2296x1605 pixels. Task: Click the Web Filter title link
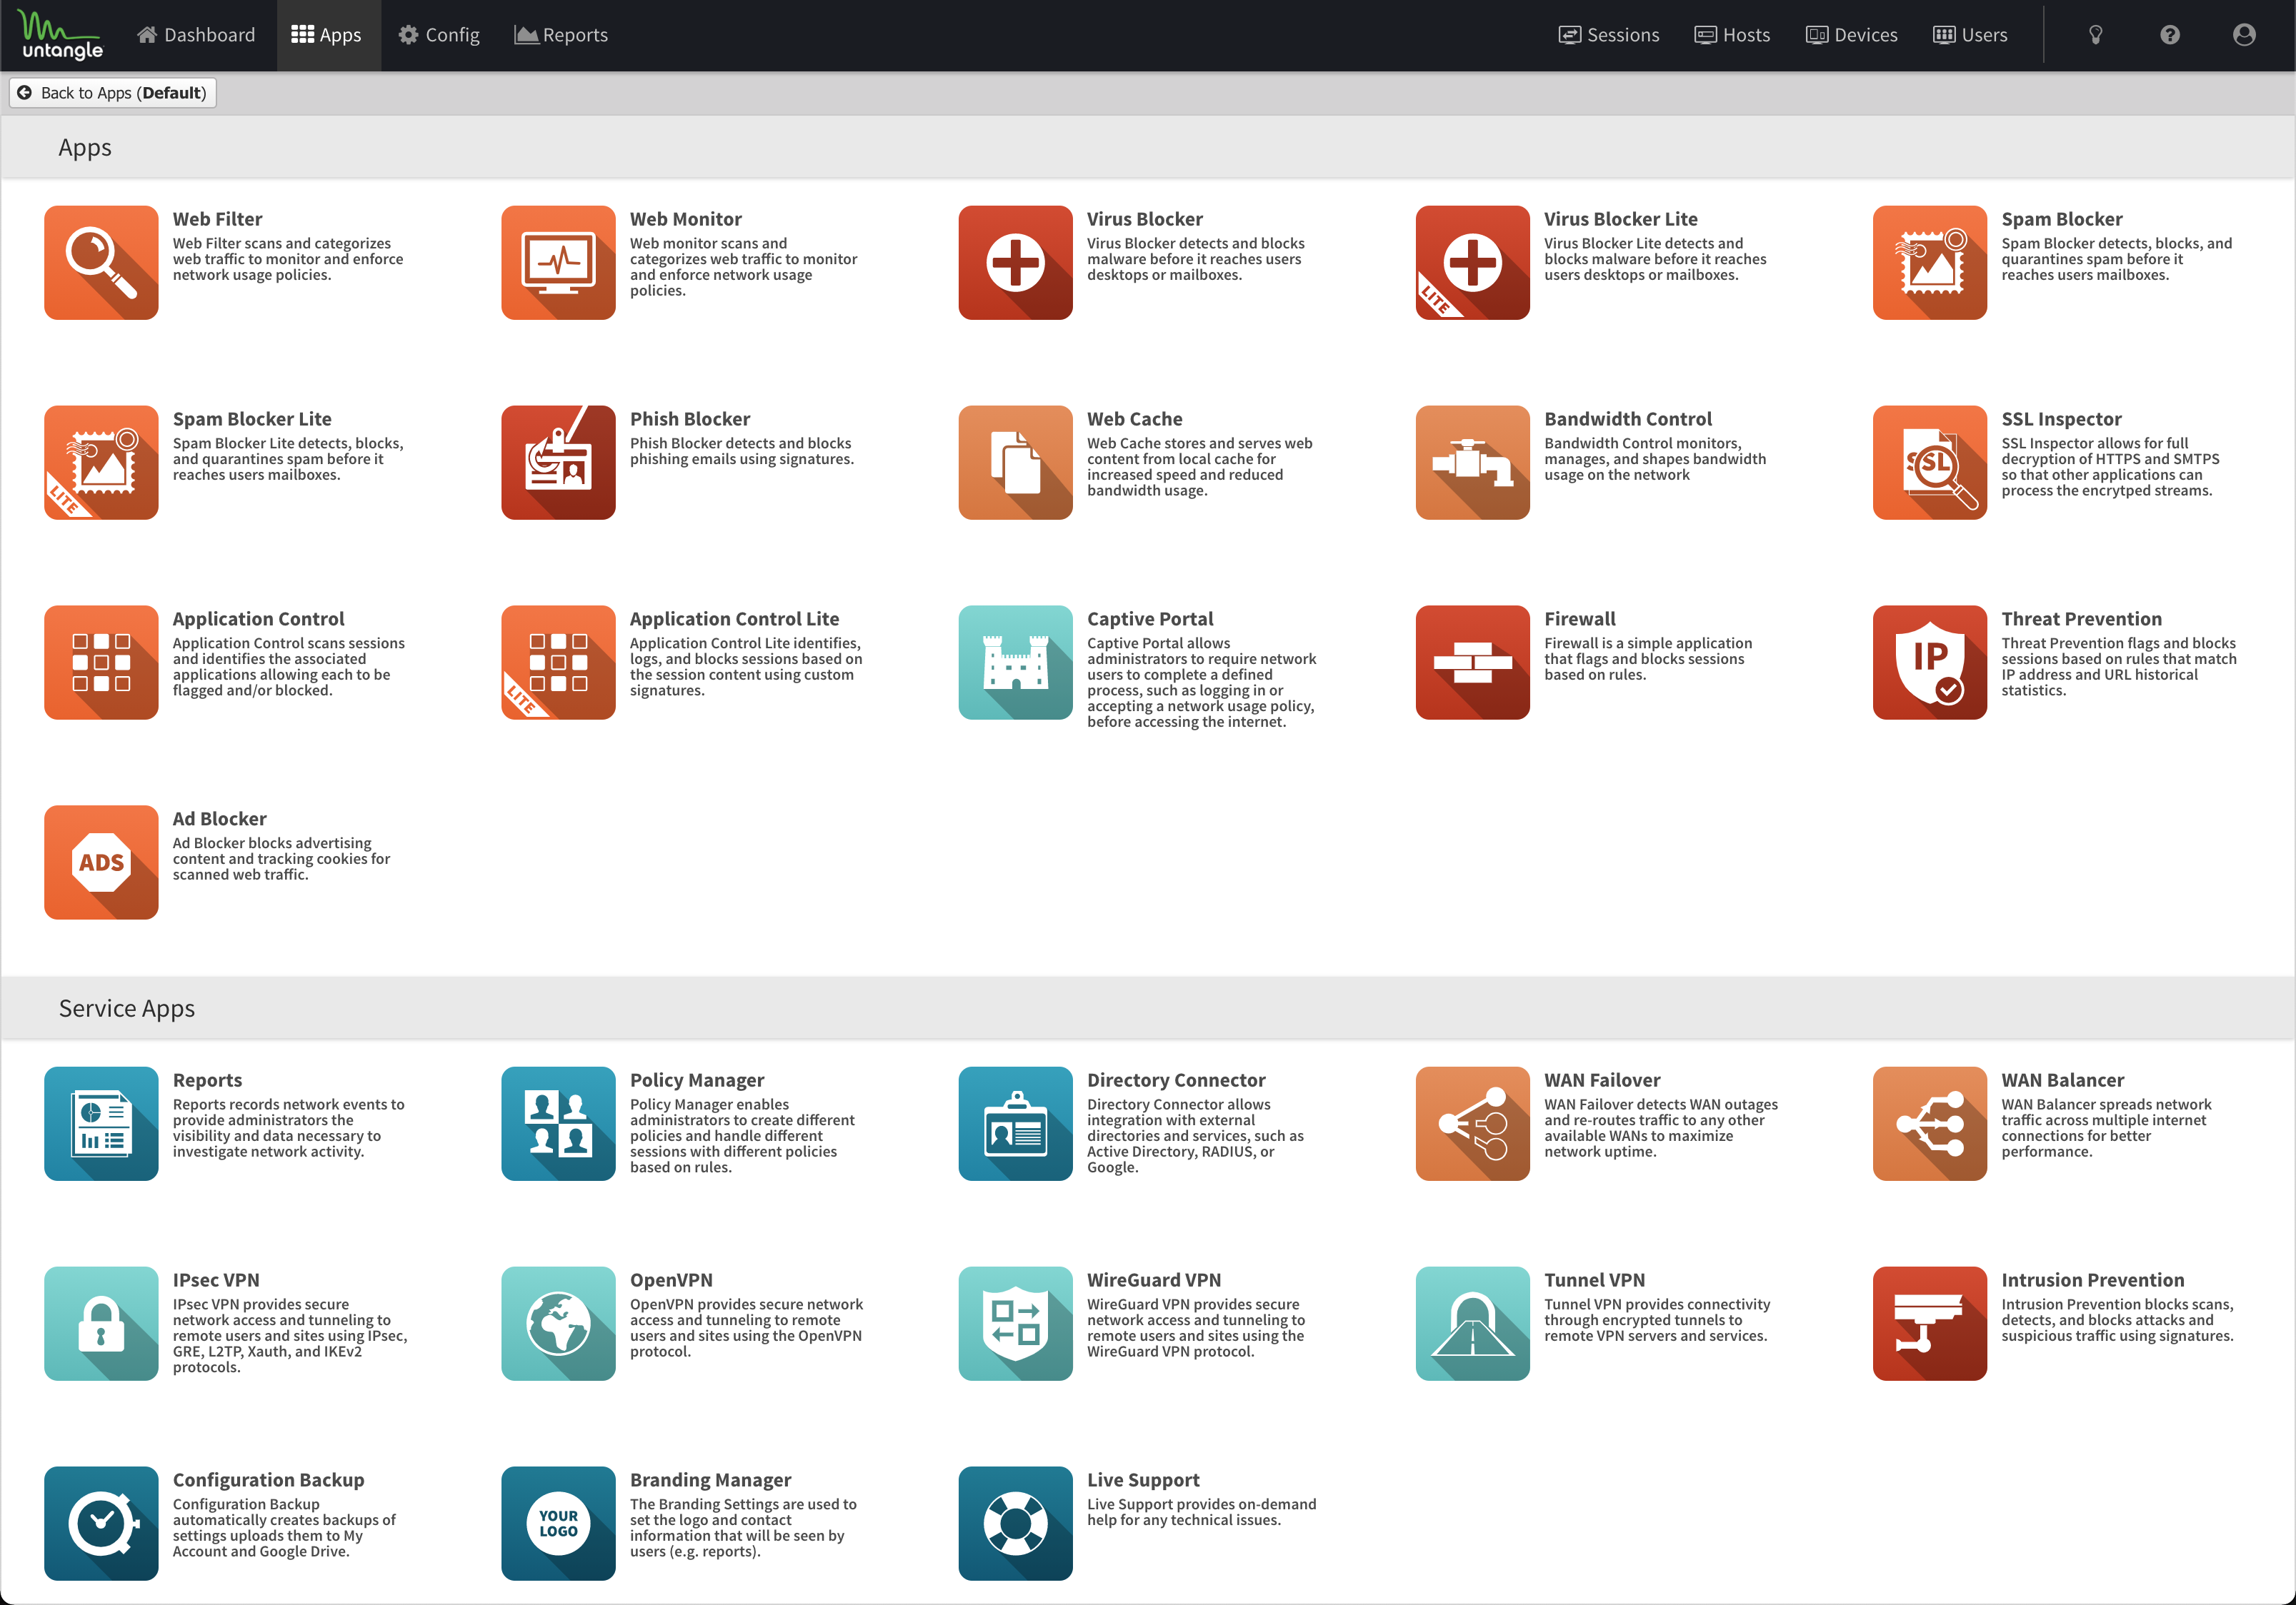pyautogui.click(x=217, y=219)
